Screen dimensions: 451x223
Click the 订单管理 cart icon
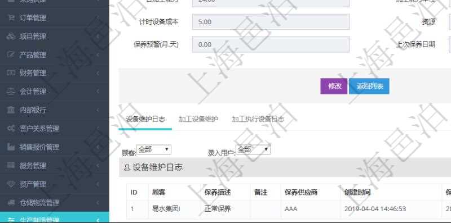tap(11, 18)
